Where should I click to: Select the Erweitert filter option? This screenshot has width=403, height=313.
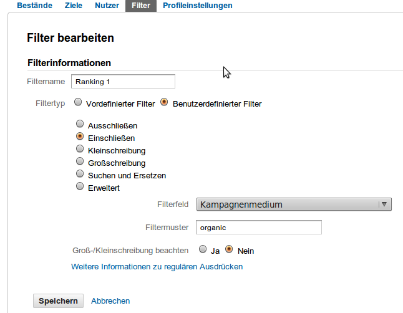(80, 186)
